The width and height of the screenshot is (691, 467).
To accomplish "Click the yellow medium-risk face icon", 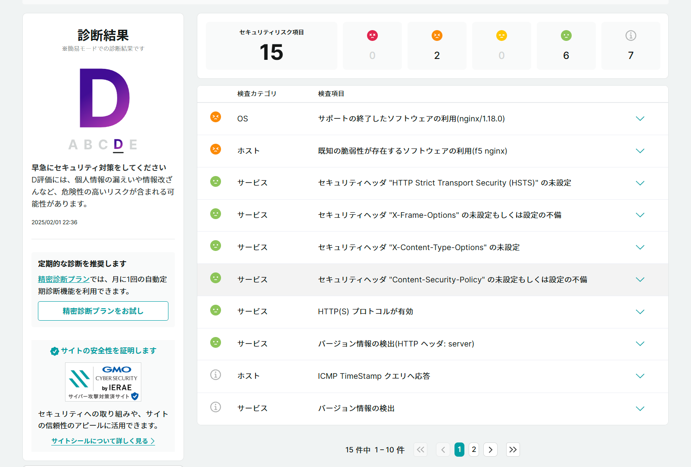I will 501,36.
